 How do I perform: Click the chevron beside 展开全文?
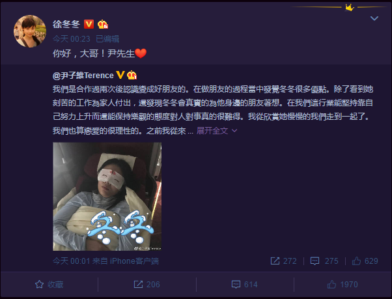[234, 130]
